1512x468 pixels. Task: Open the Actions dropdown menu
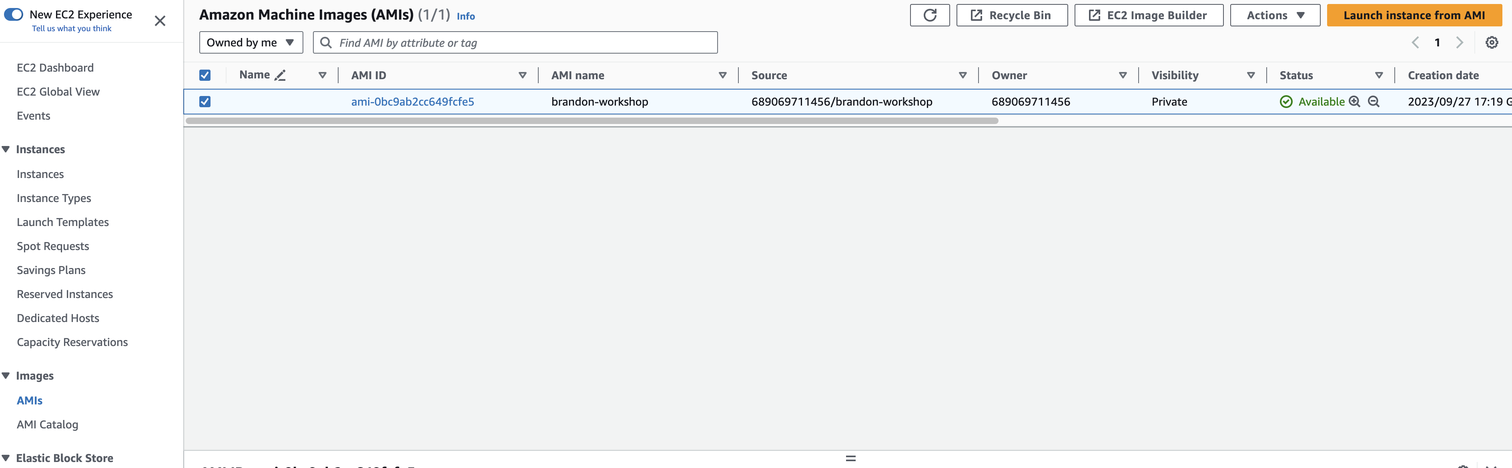(x=1275, y=15)
